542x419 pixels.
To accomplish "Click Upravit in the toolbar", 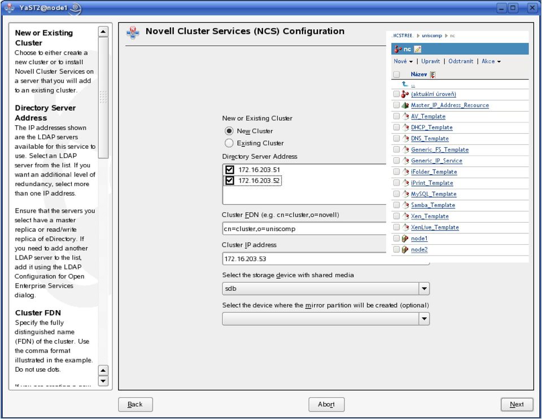I will (x=430, y=61).
